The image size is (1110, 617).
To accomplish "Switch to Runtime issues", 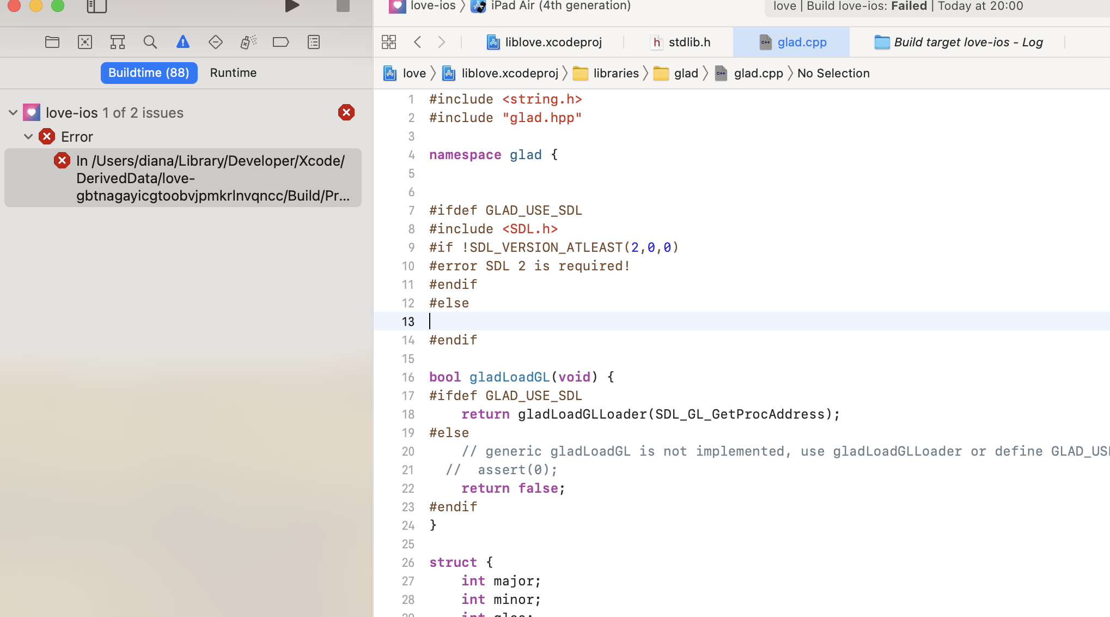I will tap(233, 72).
